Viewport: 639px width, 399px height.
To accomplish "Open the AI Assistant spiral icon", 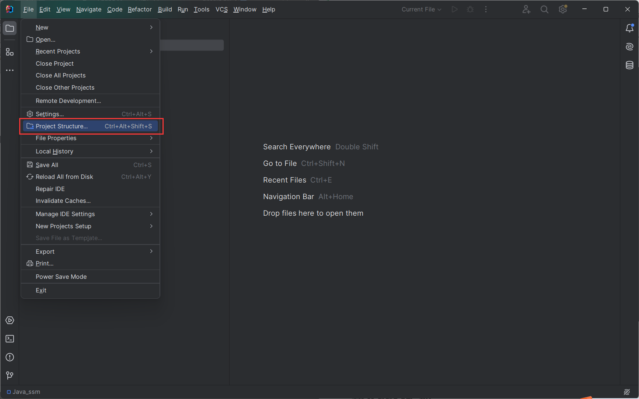I will tap(629, 47).
